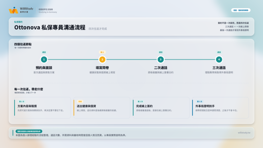Click the WillStudy 留學計畫 brand name
The image size is (263, 148).
click(x=27, y=10)
